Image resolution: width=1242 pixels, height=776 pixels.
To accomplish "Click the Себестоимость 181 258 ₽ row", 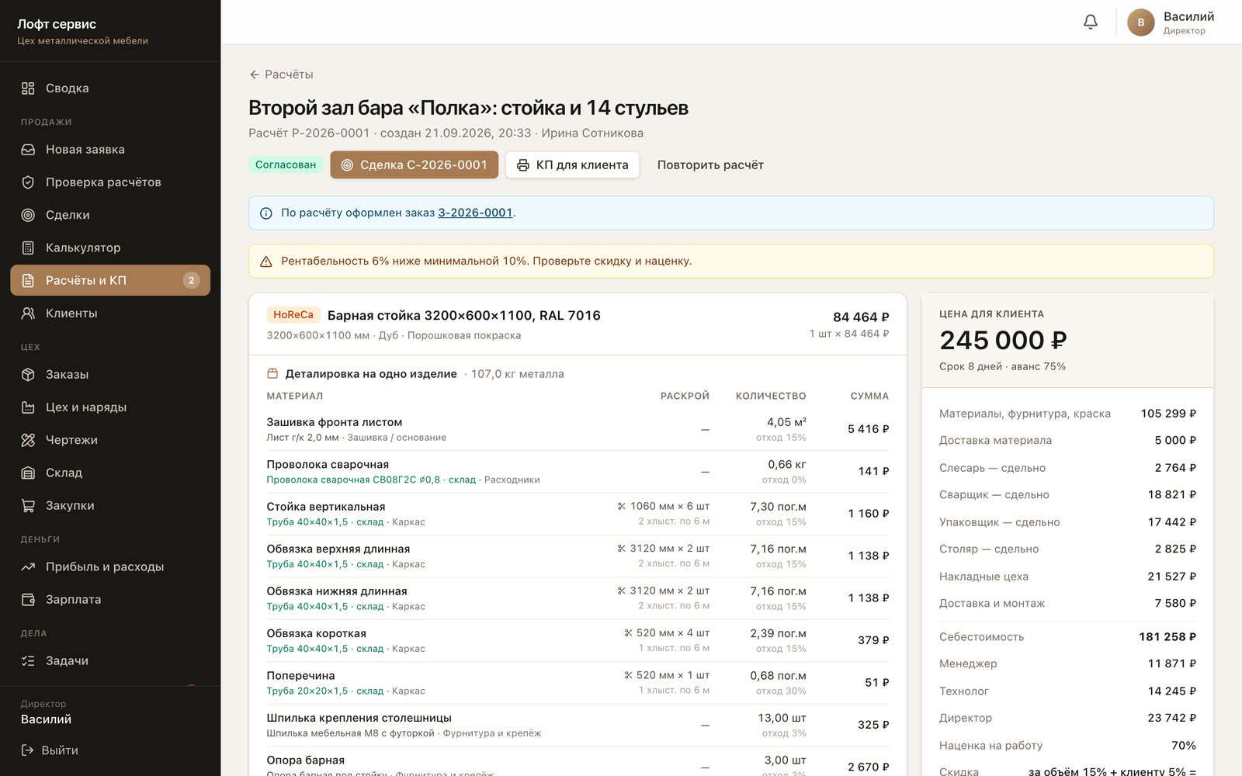I will (1067, 637).
